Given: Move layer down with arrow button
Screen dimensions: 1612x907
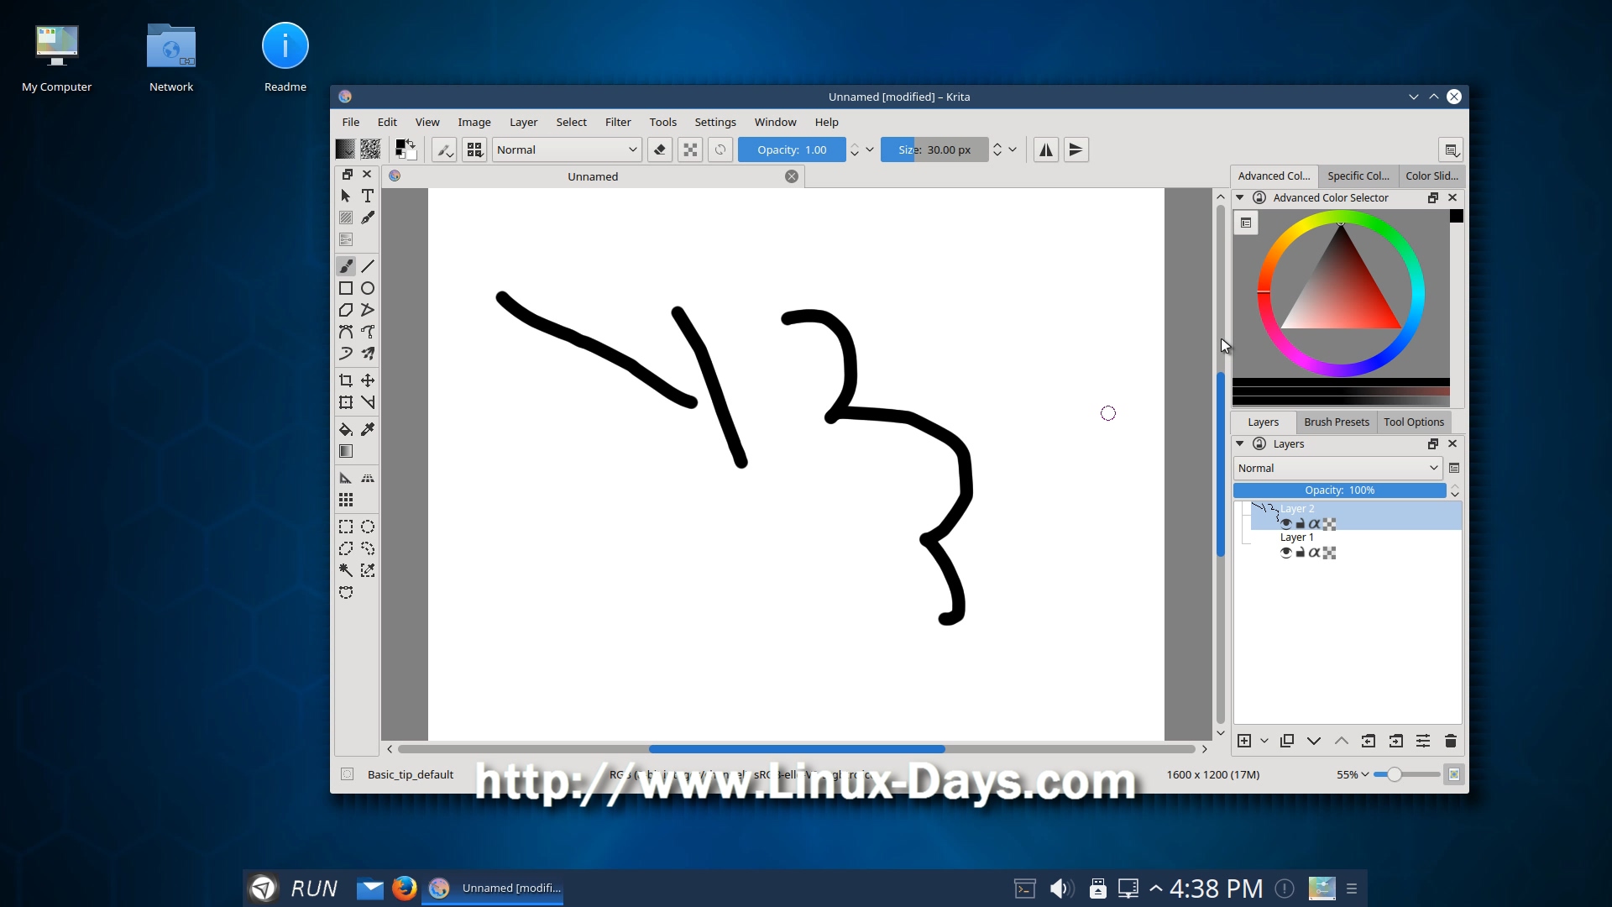Looking at the screenshot, I should [x=1314, y=741].
